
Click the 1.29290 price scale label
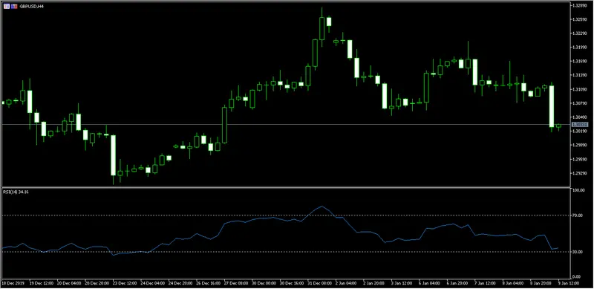pos(581,173)
